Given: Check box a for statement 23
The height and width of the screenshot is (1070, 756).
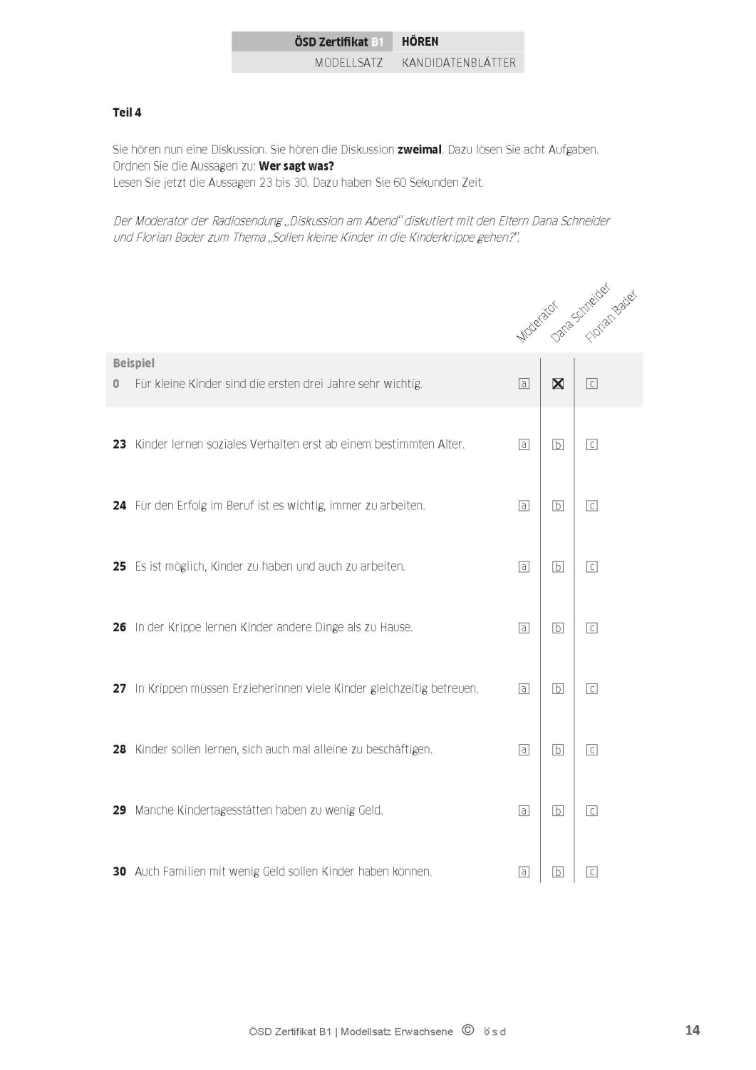Looking at the screenshot, I should pyautogui.click(x=524, y=444).
